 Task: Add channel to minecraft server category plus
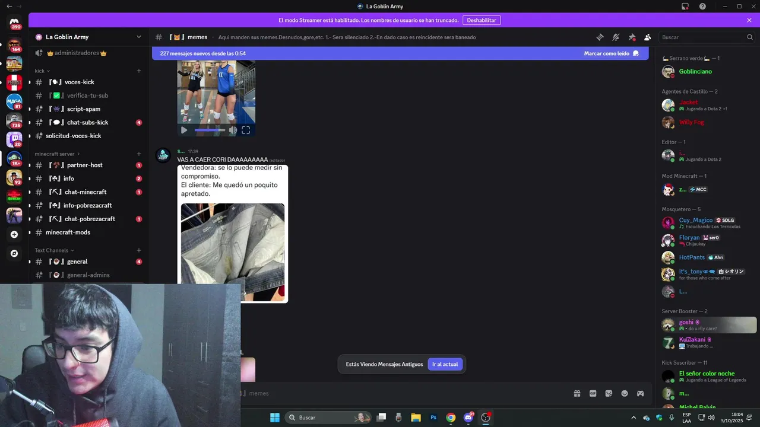point(139,154)
